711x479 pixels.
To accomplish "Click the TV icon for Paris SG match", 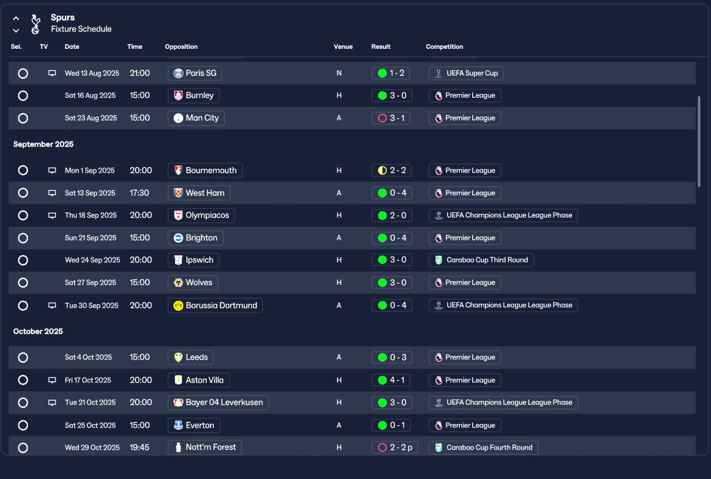I will [52, 73].
